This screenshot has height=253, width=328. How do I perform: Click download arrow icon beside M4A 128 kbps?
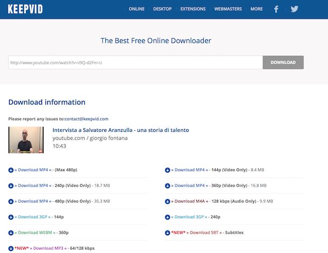pyautogui.click(x=167, y=201)
